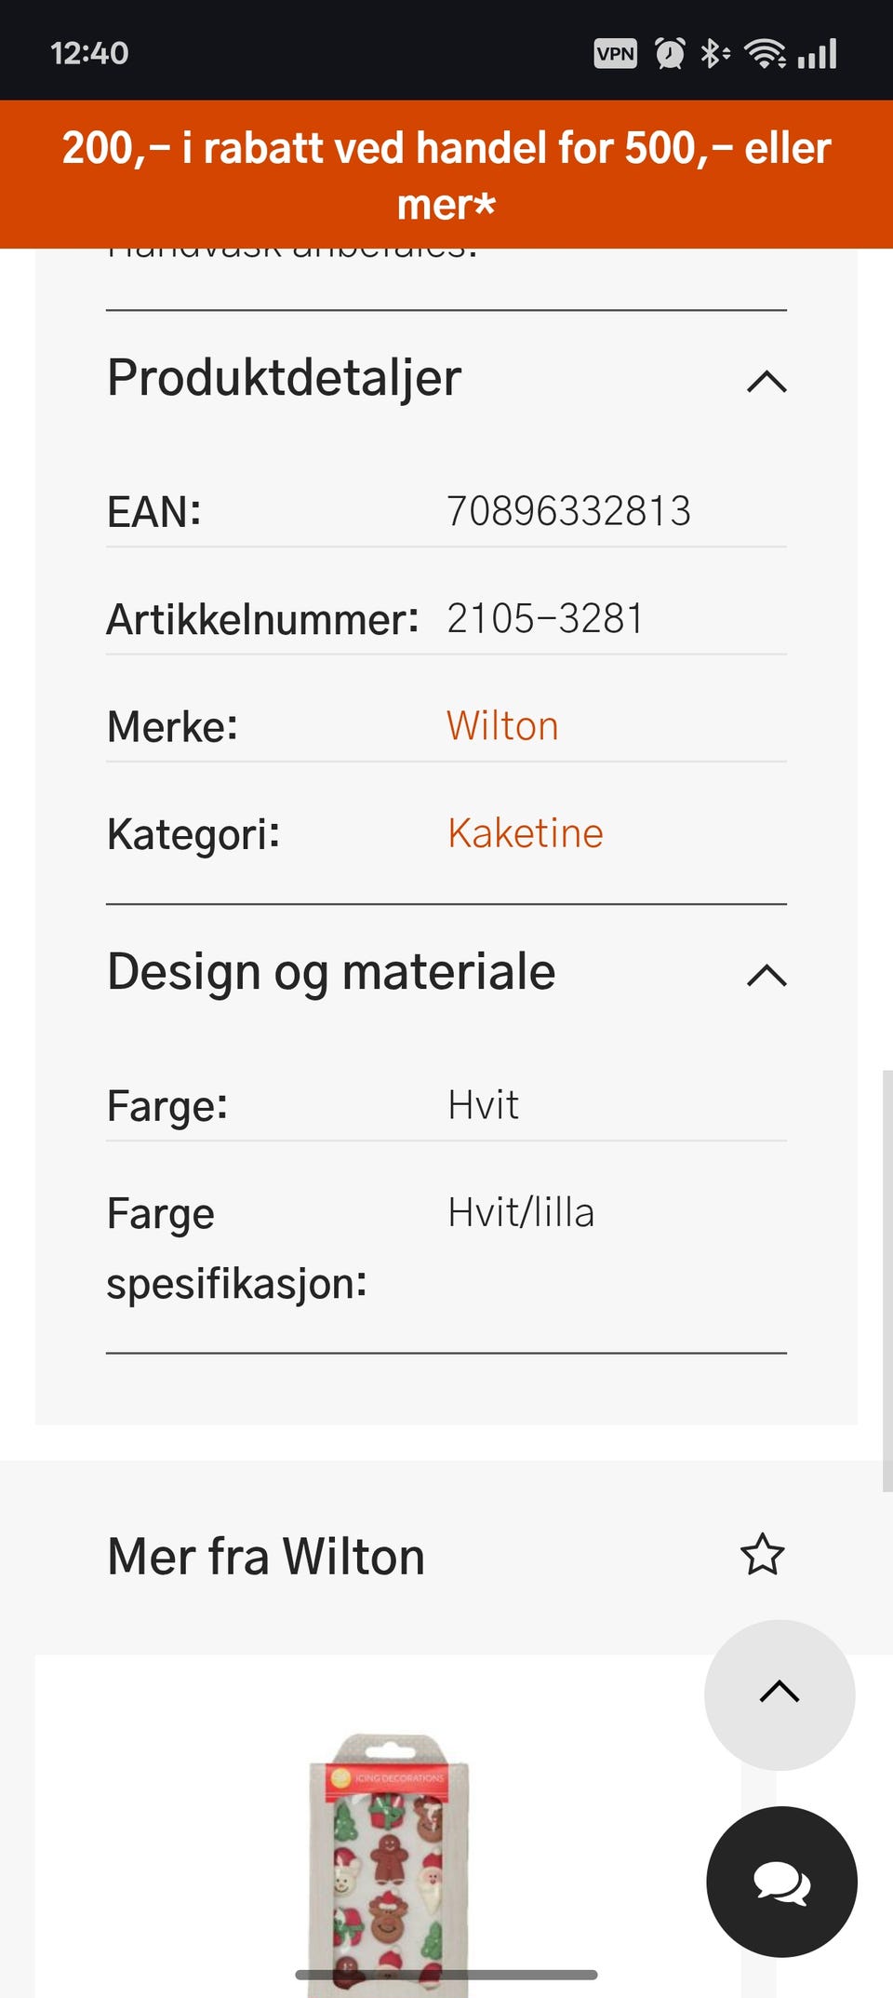Tap the Mer fra Wilton heading
Viewport: 893px width, 1998px height.
pos(266,1557)
